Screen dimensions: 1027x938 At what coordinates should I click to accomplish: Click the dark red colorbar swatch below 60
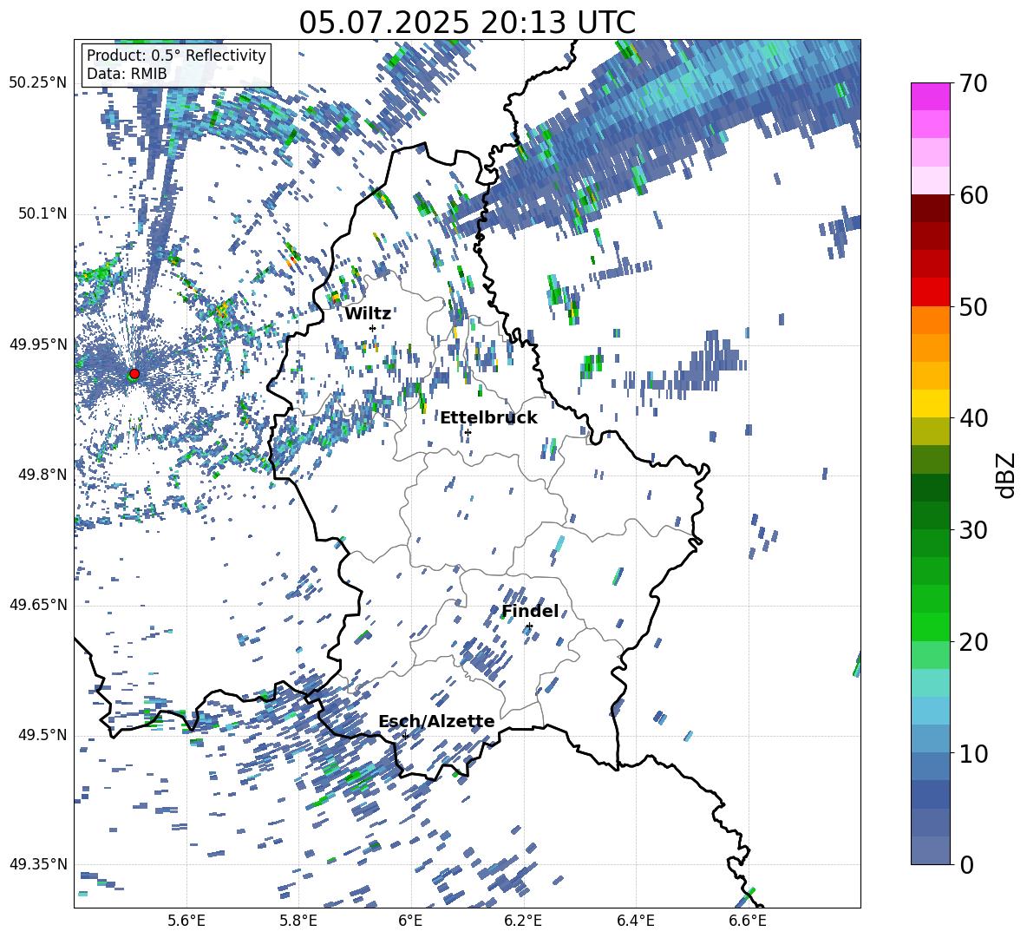pos(930,208)
